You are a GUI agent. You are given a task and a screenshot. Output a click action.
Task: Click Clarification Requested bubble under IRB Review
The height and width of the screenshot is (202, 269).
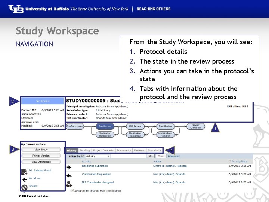pyautogui.click(x=135, y=135)
